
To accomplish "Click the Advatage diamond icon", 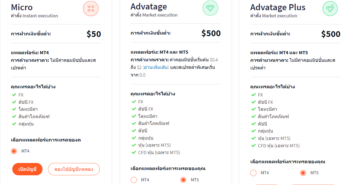I will click(210, 8).
